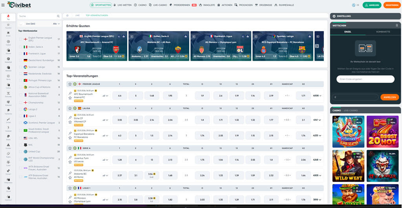Viewport: 402px width, 208px height.
Task: Open Favoriten star icon in sports sidebar
Action: tap(8, 25)
